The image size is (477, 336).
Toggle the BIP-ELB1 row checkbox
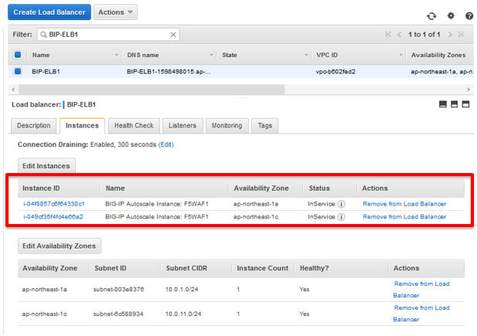point(18,72)
